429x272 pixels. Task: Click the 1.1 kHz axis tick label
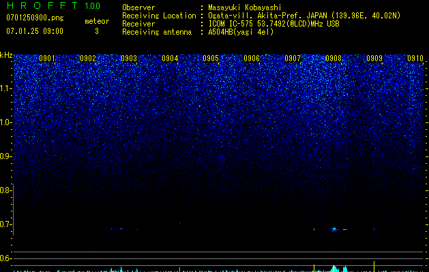coord(5,88)
